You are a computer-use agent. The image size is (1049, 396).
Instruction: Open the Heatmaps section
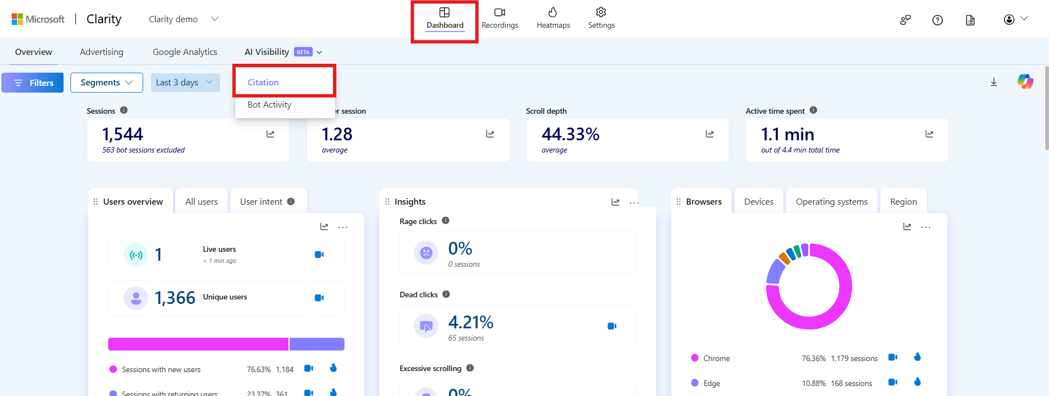tap(553, 19)
